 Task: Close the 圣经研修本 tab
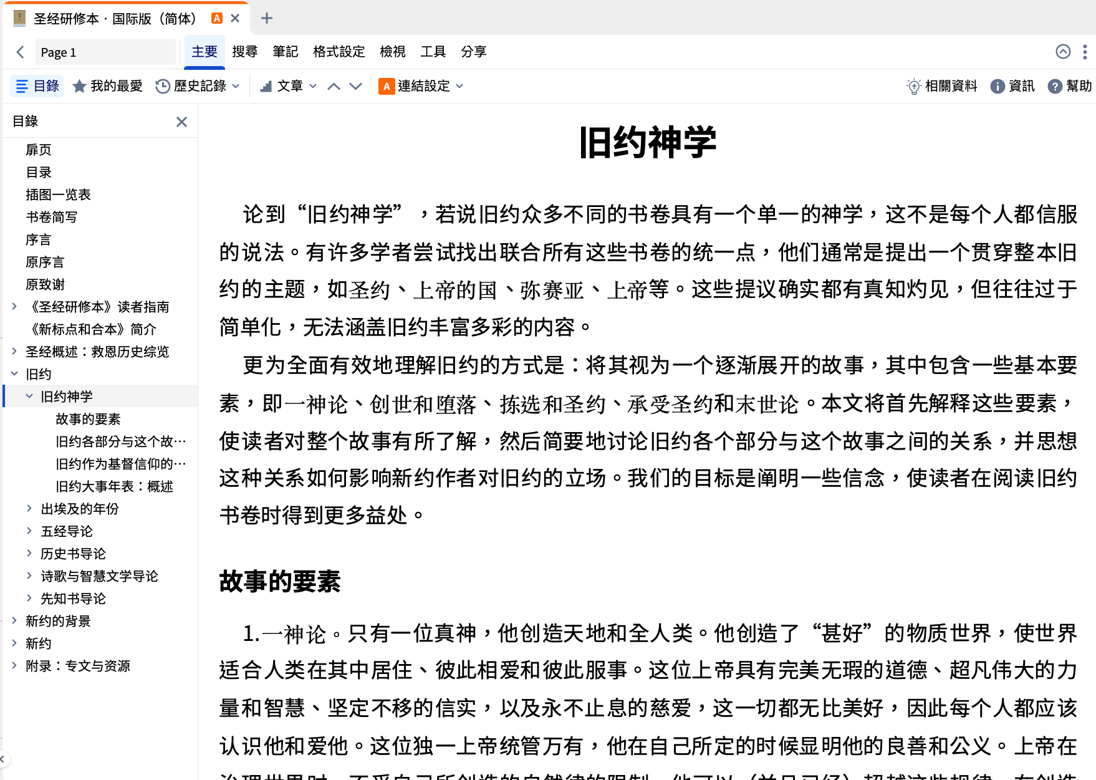tap(235, 18)
